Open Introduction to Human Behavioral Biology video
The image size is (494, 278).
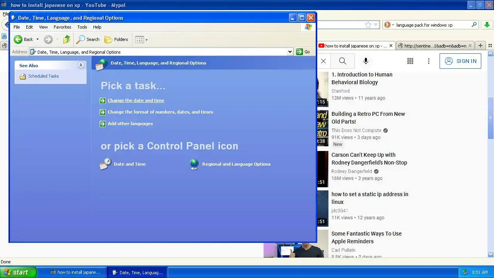pyautogui.click(x=362, y=78)
